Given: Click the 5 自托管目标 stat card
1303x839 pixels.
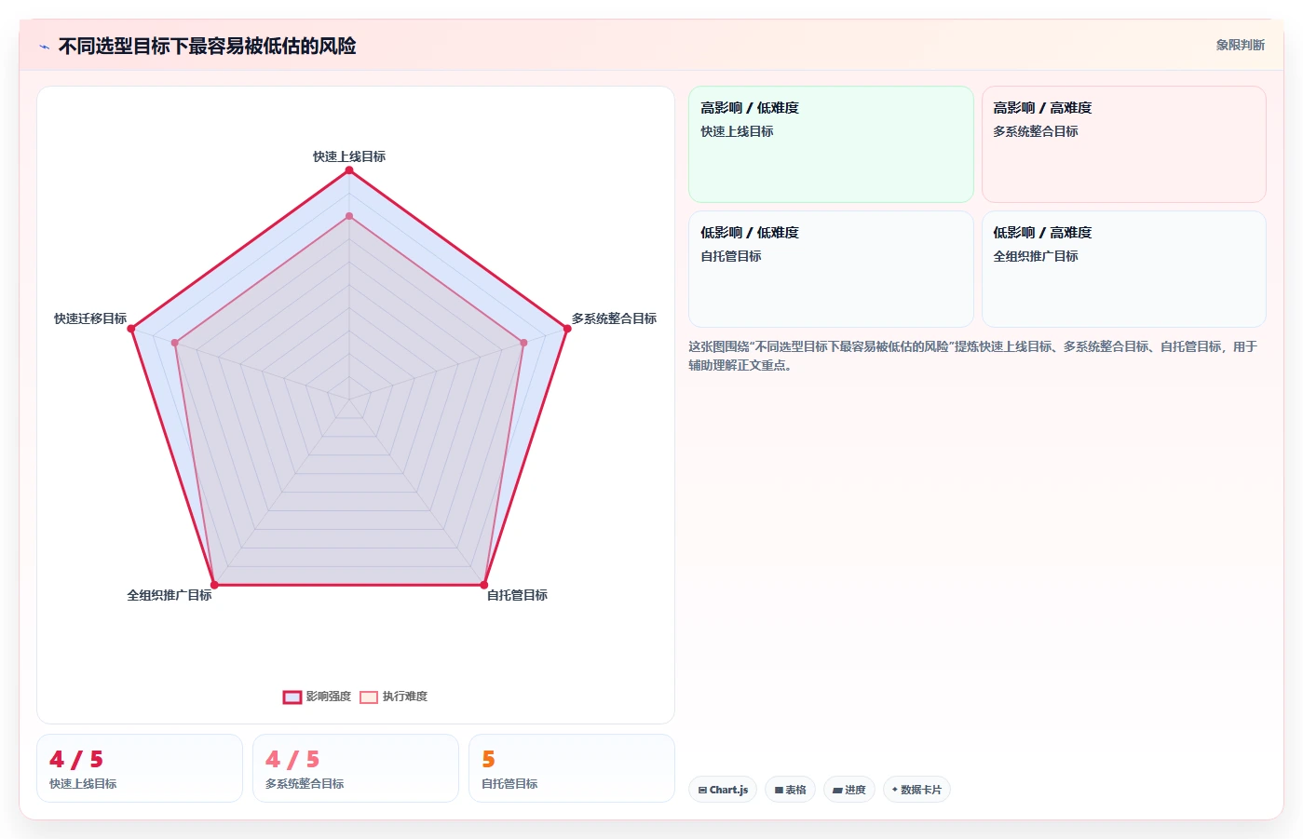Looking at the screenshot, I should point(572,768).
